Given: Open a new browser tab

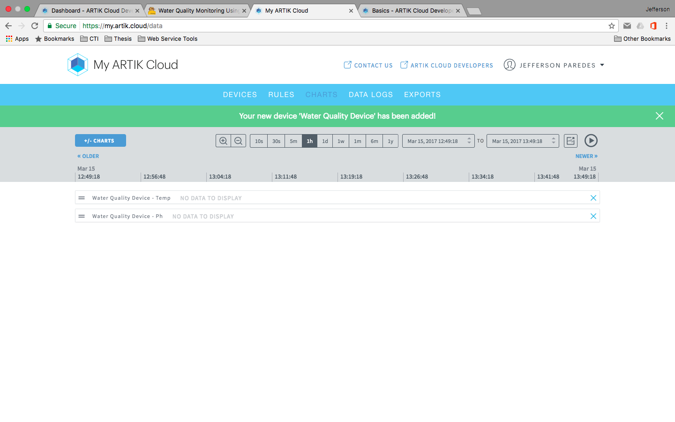Looking at the screenshot, I should (474, 11).
